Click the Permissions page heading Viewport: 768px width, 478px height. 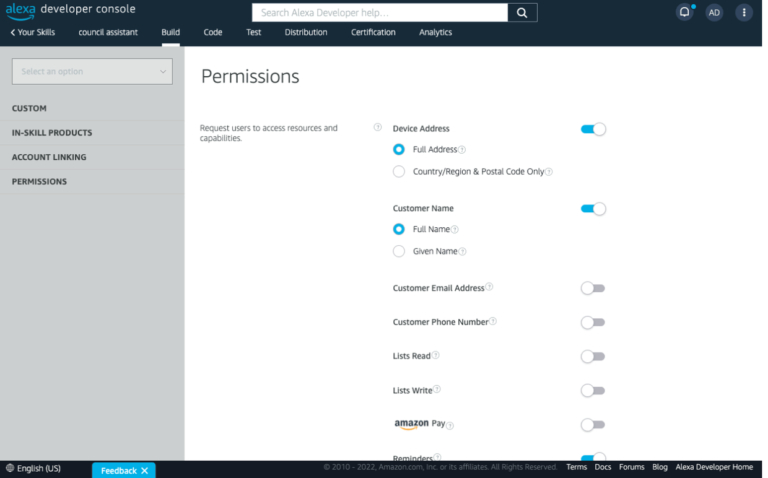pos(250,76)
